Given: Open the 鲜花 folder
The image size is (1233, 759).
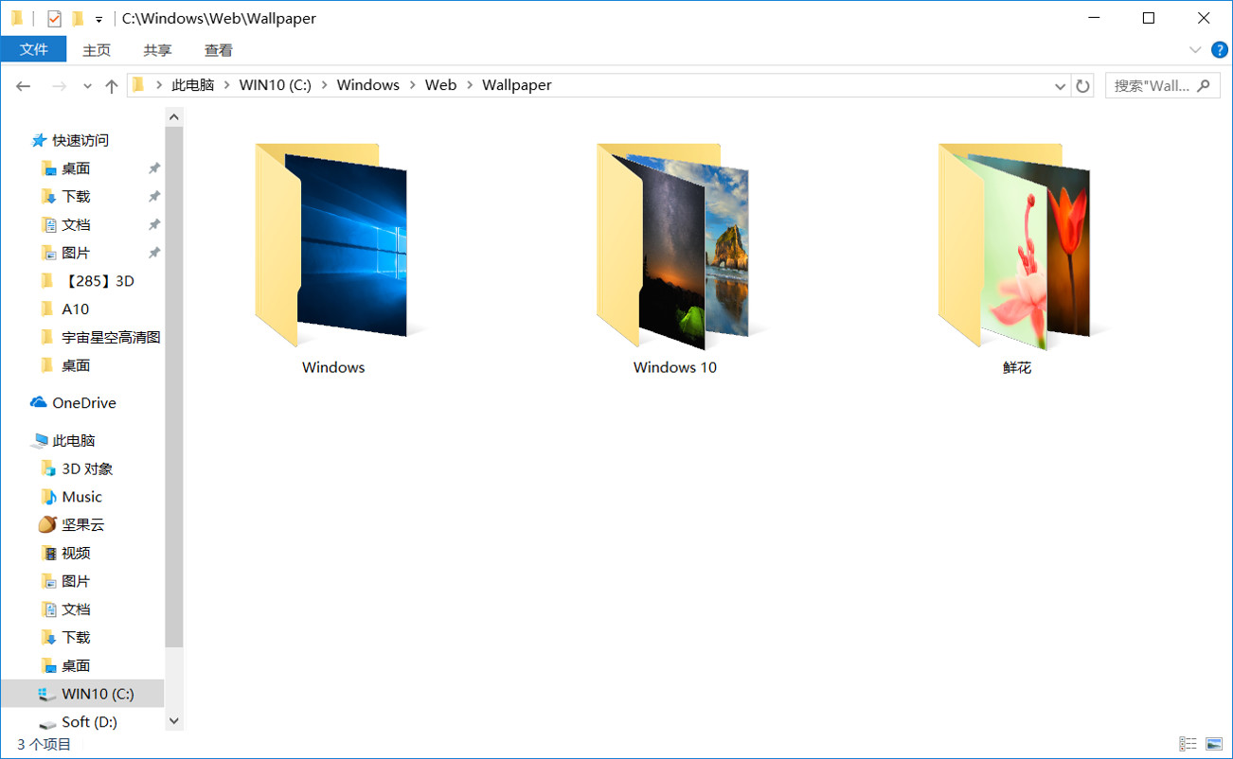Looking at the screenshot, I should 1016,258.
